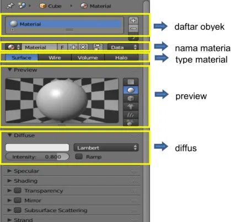This screenshot has width=231, height=222.
Task: Expand the Subsurface Scattering panel
Action: [9, 210]
